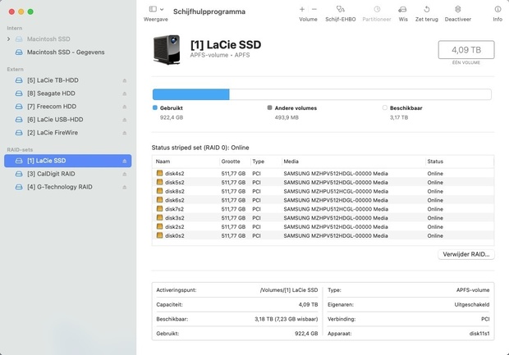Click the blue used-space bar segment
Screen dimensions: 509x355
190,94
